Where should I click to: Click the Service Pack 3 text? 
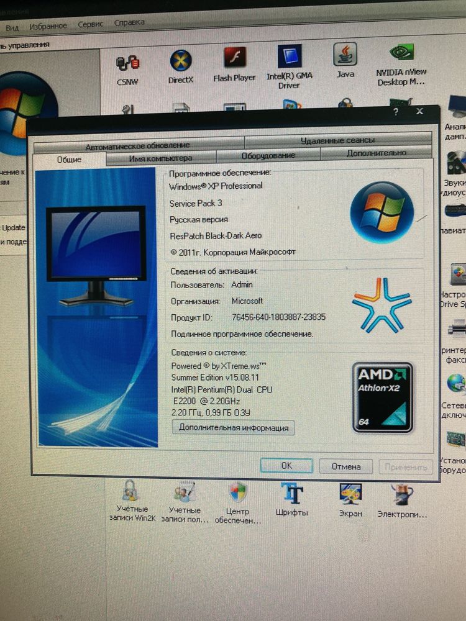(x=196, y=203)
